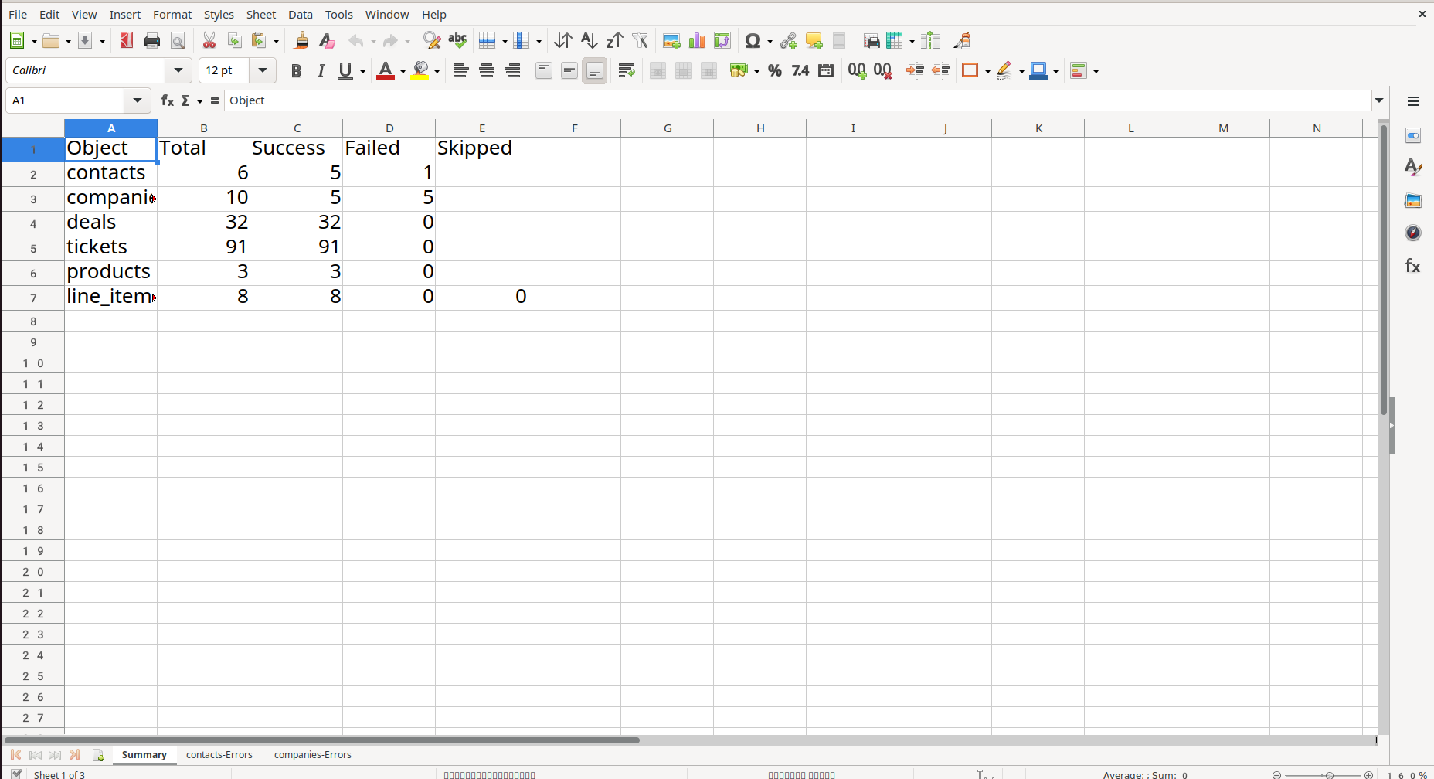The width and height of the screenshot is (1434, 779).
Task: Open the Format menu
Action: 172,15
